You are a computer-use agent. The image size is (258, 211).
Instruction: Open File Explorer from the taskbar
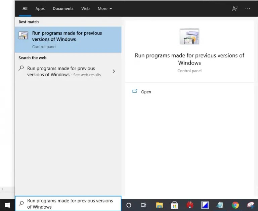(159, 205)
